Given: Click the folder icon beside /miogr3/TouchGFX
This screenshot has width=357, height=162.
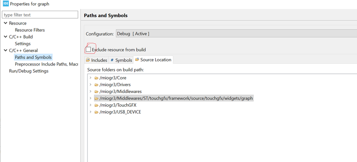Looking at the screenshot, I should [x=96, y=105].
